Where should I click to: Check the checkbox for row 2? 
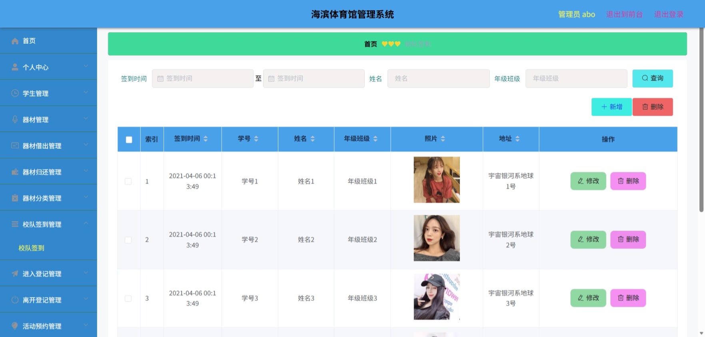click(128, 240)
